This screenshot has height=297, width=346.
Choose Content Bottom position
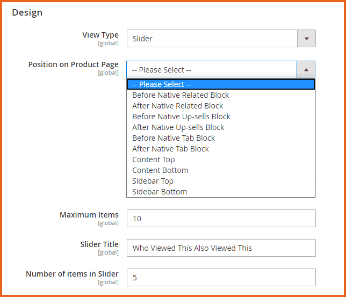(x=160, y=170)
